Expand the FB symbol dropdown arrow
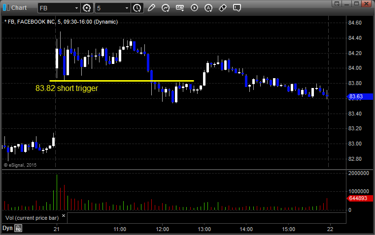This screenshot has width=375, height=235. (x=76, y=8)
